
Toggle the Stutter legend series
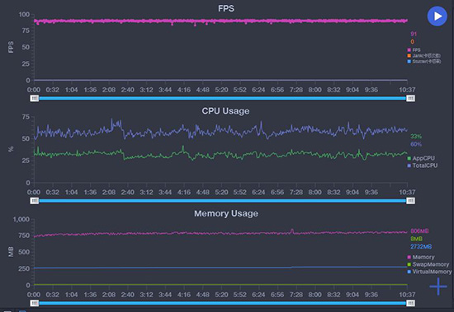pos(424,62)
